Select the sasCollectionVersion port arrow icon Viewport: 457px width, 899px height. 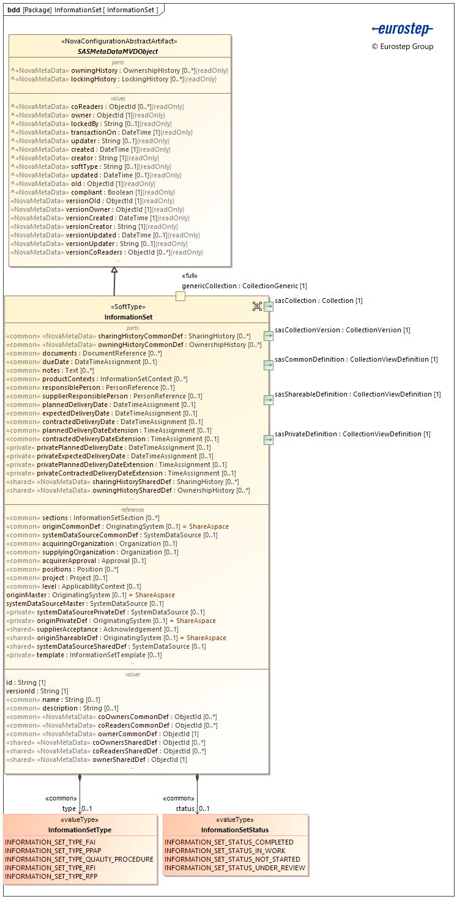tap(269, 335)
